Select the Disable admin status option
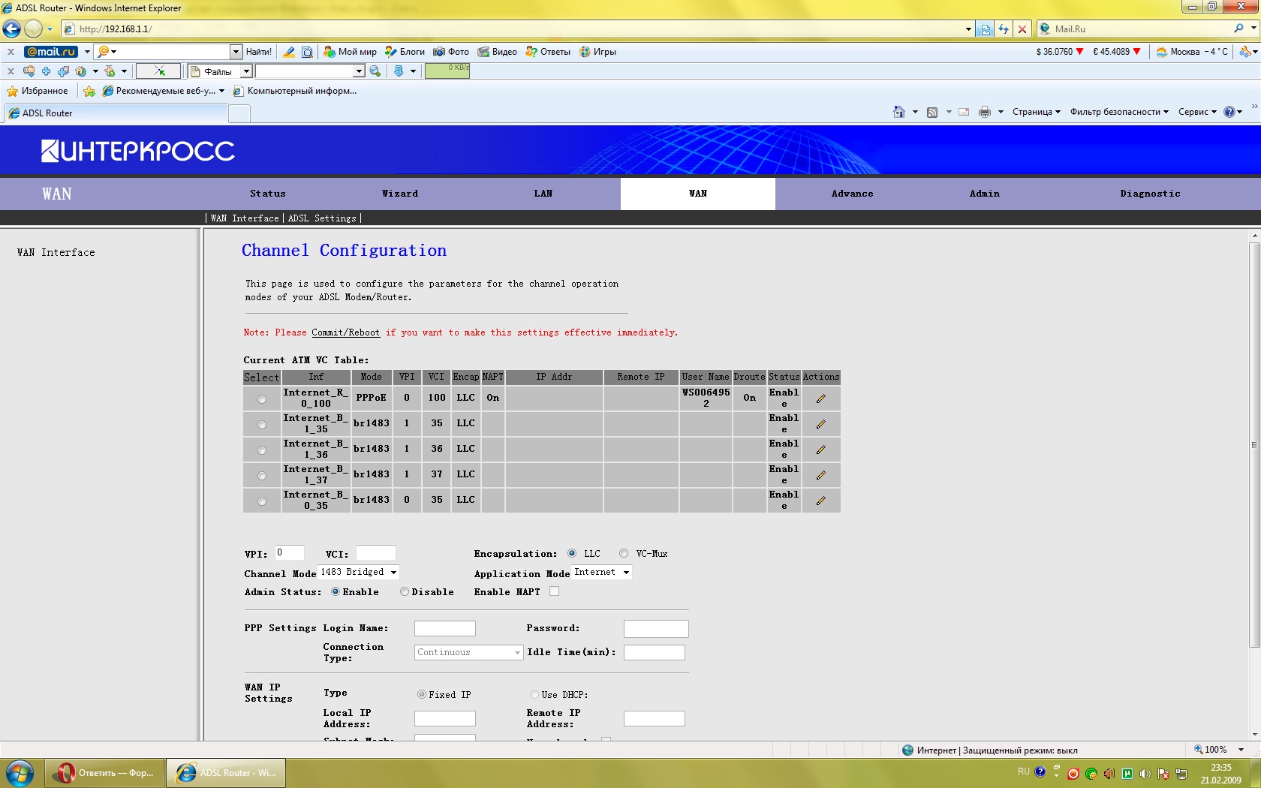 [x=405, y=592]
